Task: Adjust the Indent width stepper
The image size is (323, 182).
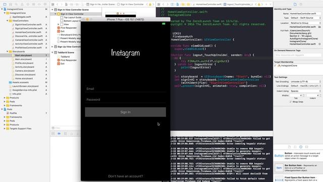Action: click(x=320, y=96)
